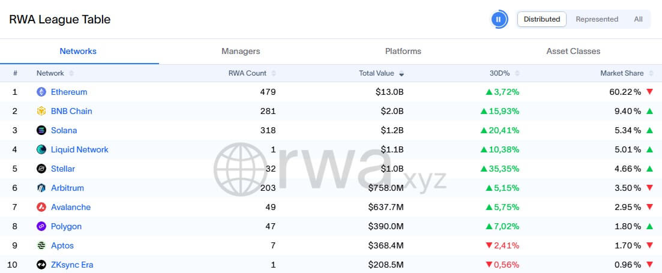Viewport: 662px width, 273px height.
Task: Sort table by RWA Count column
Action: pos(247,73)
